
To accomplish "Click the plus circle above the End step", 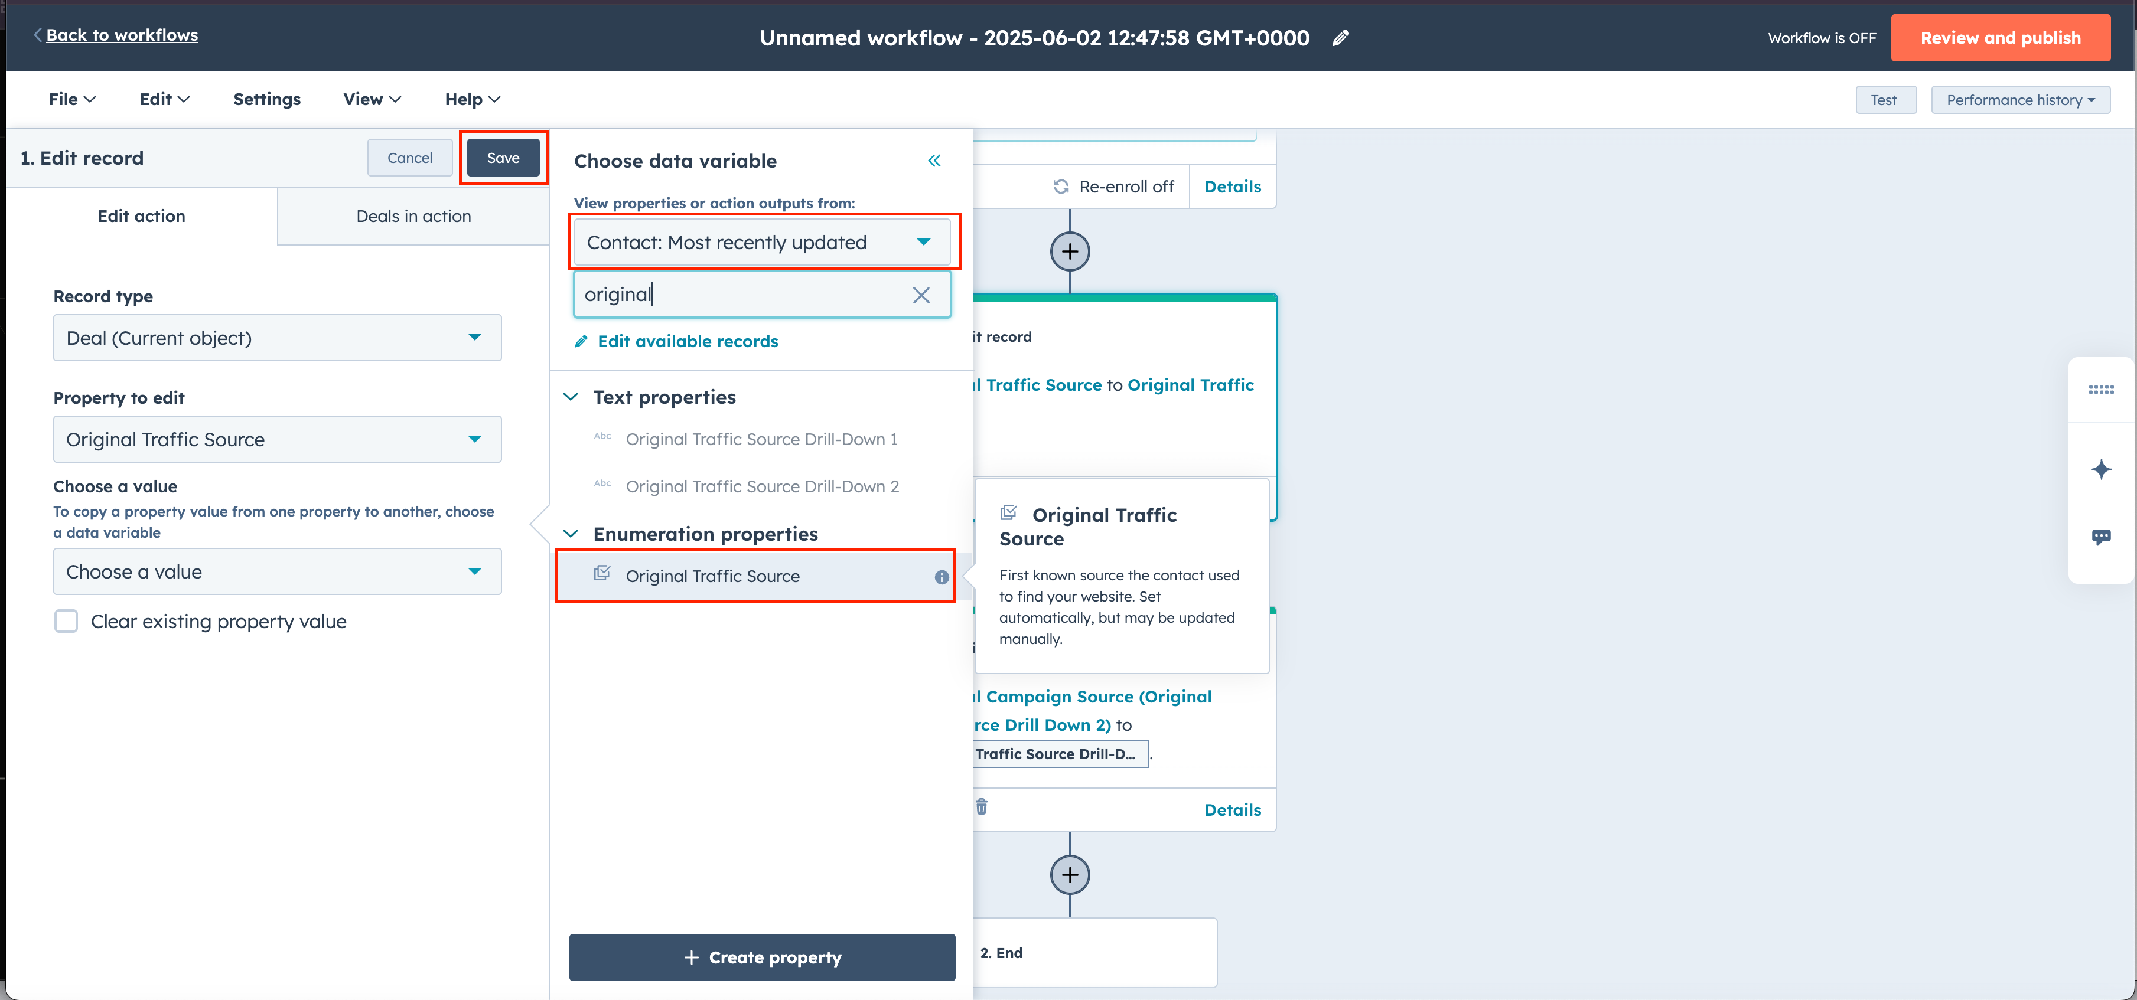I will coord(1070,875).
